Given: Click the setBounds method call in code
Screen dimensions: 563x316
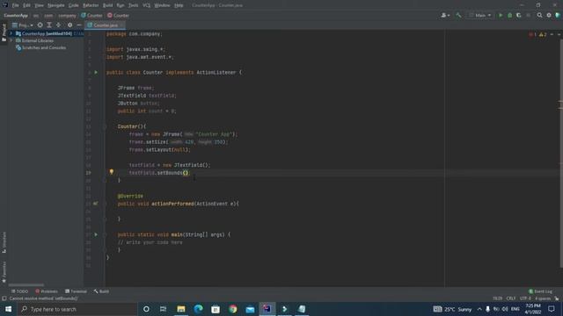Looking at the screenshot, I should click(170, 173).
